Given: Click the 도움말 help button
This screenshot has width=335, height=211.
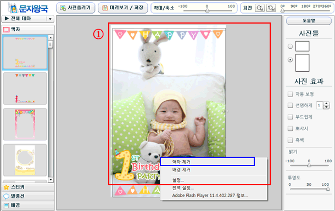Looking at the screenshot, I should click(309, 21).
